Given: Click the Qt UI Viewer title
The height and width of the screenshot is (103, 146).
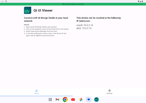Looking at the screenshot, I should pos(43,10).
